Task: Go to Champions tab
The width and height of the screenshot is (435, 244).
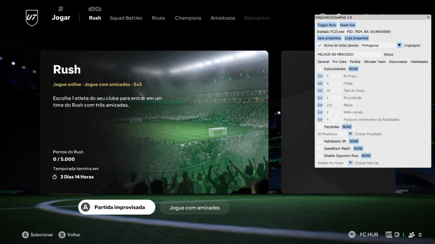Action: 188,18
